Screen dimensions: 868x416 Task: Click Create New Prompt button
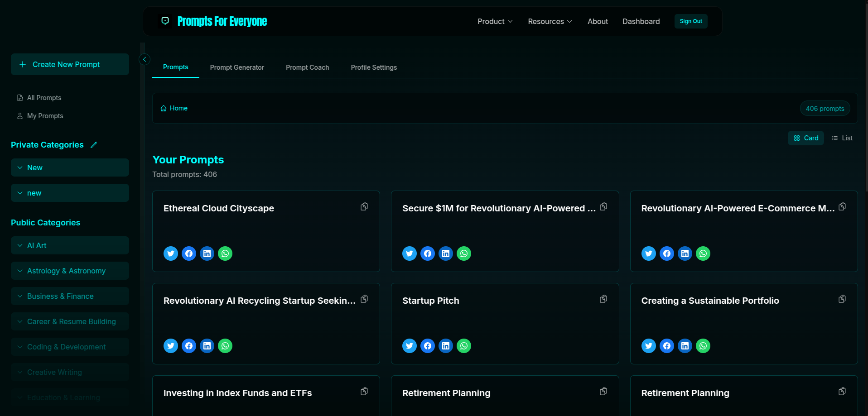[x=70, y=64]
